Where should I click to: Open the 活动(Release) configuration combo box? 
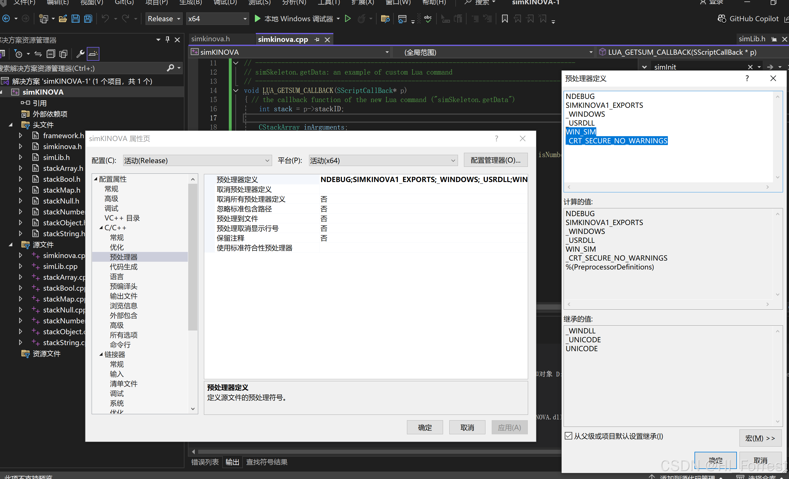pos(197,160)
